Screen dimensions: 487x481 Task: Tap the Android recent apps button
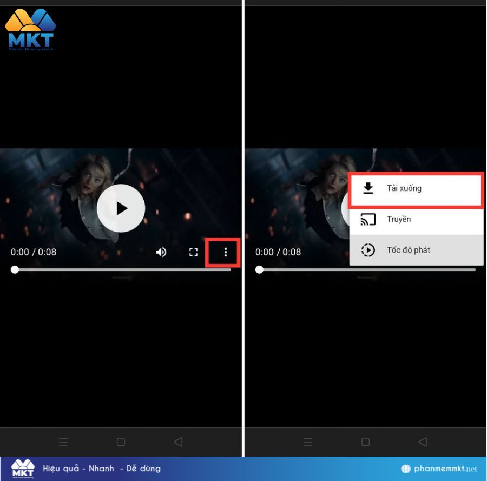coord(63,442)
